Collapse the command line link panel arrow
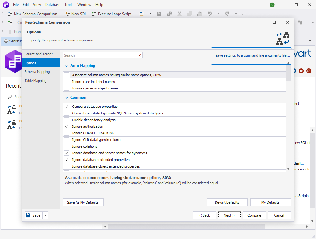The height and width of the screenshot is (239, 316). (x=289, y=63)
